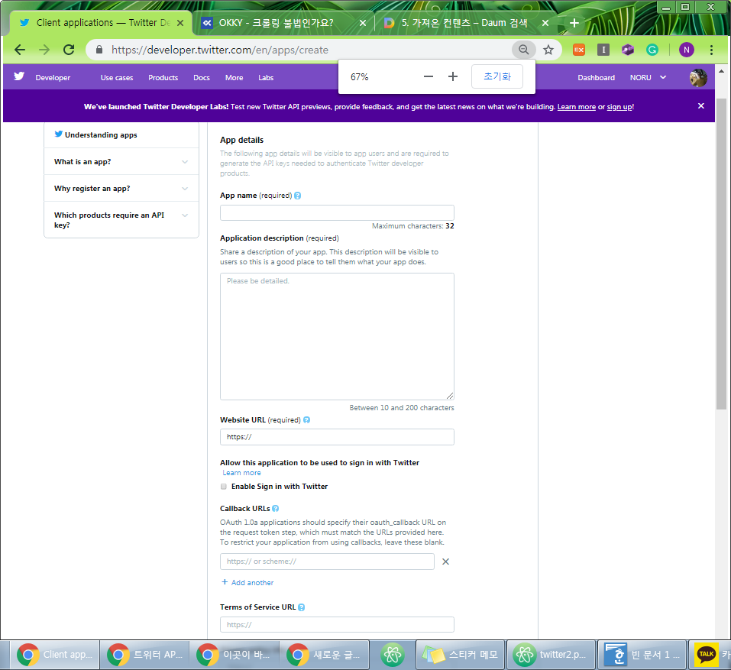Close the Daum 검색 tab
The width and height of the screenshot is (731, 670).
[545, 23]
